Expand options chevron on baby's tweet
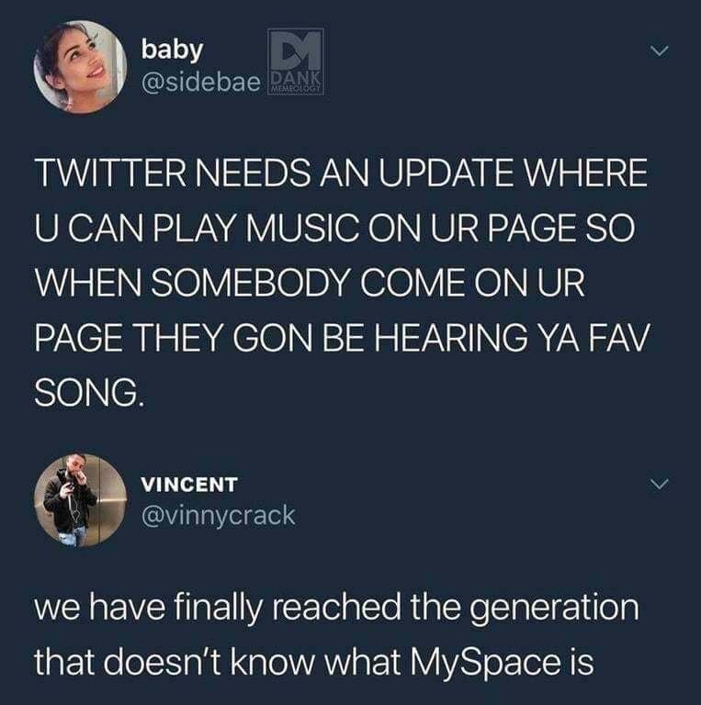This screenshot has width=701, height=705. pyautogui.click(x=660, y=50)
